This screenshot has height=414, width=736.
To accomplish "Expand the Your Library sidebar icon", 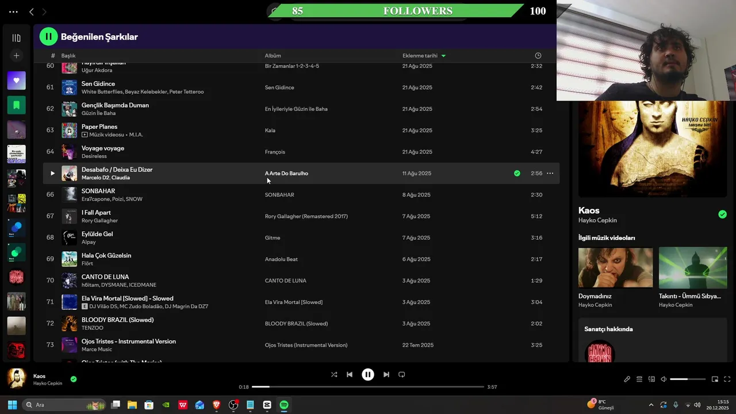I will (x=16, y=38).
